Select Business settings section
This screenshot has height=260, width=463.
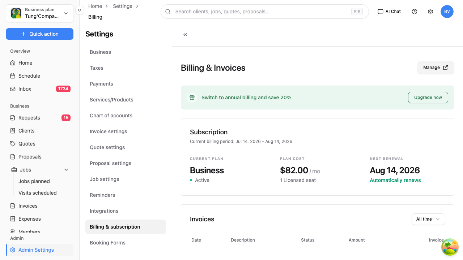pyautogui.click(x=126, y=52)
